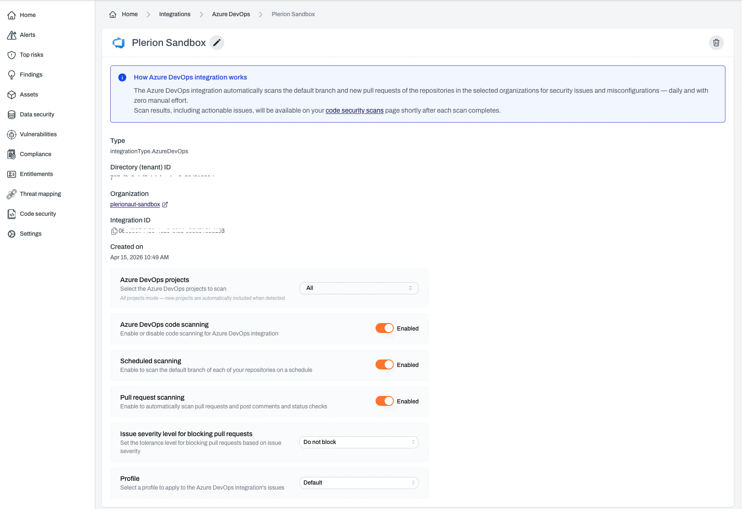This screenshot has height=509, width=742.
Task: Disable Pull request scanning
Action: coord(384,401)
